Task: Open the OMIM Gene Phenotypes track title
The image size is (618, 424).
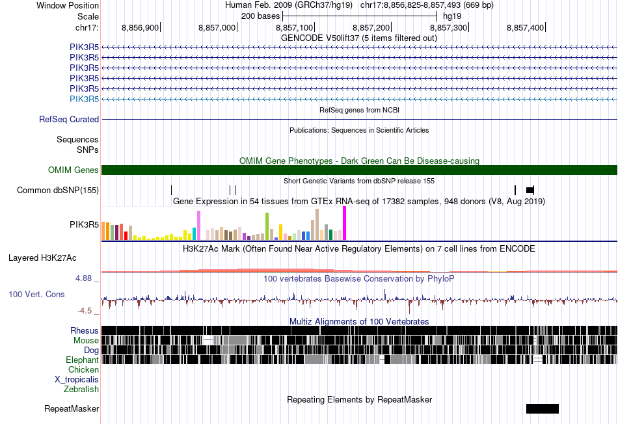Action: 360,161
